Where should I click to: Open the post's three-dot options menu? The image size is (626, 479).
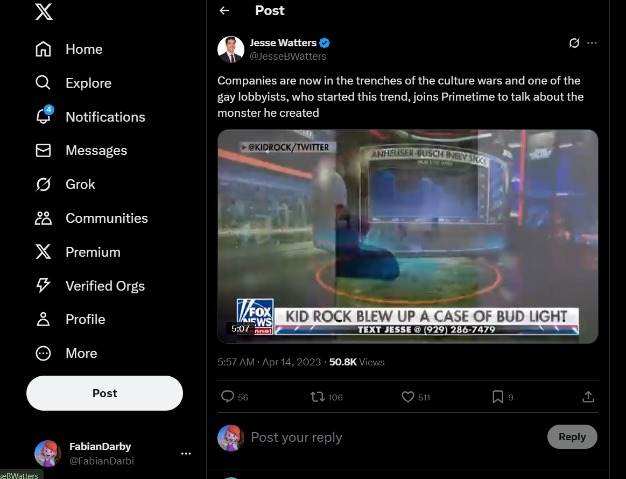coord(592,43)
